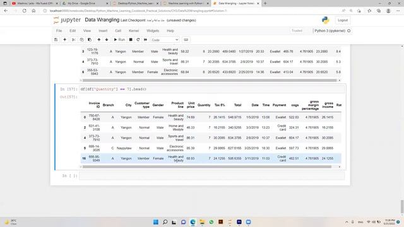Switch to Desktop/Python_Machine_Learning tab
The height and width of the screenshot is (227, 404).
click(x=136, y=3)
